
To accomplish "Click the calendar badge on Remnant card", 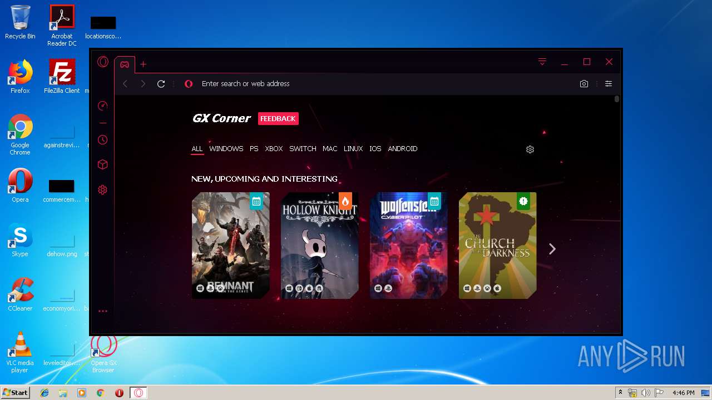I will pyautogui.click(x=256, y=202).
